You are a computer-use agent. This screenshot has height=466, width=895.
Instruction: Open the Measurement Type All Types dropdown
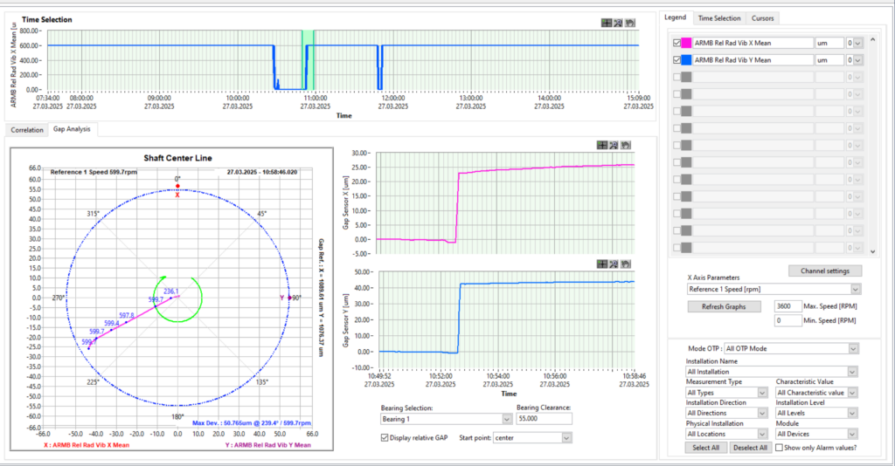tap(726, 393)
